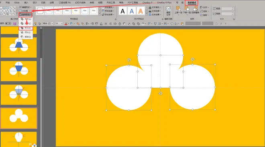Click the 宽度 (Width) input field
Viewport: 265px width, 147px height.
click(228, 14)
